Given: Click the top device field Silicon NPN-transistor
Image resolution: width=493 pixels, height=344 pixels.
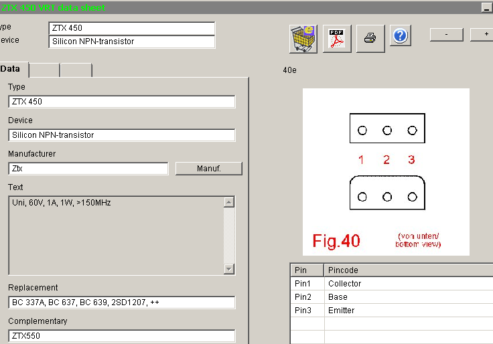Looking at the screenshot, I should (x=132, y=41).
